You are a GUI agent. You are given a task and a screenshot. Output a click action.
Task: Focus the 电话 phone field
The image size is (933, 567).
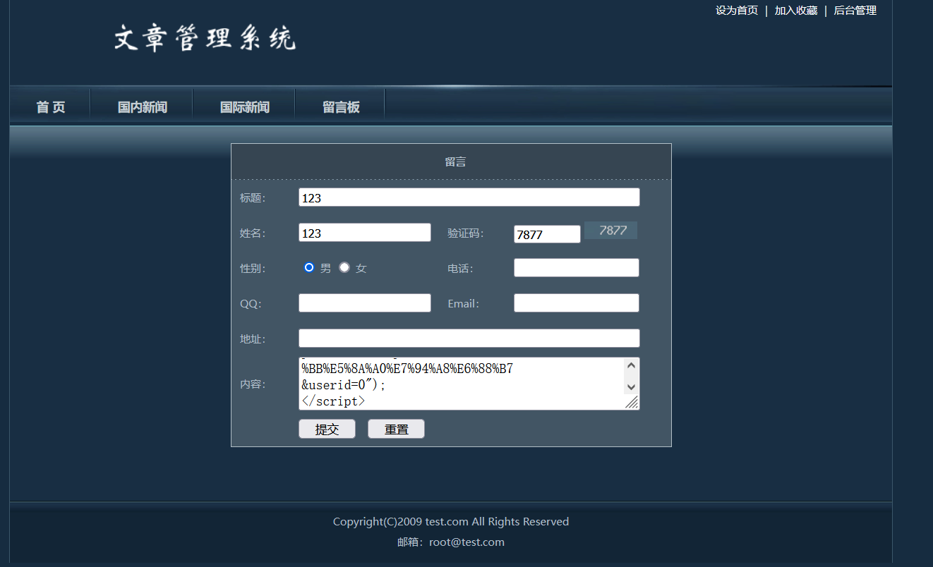(x=577, y=268)
